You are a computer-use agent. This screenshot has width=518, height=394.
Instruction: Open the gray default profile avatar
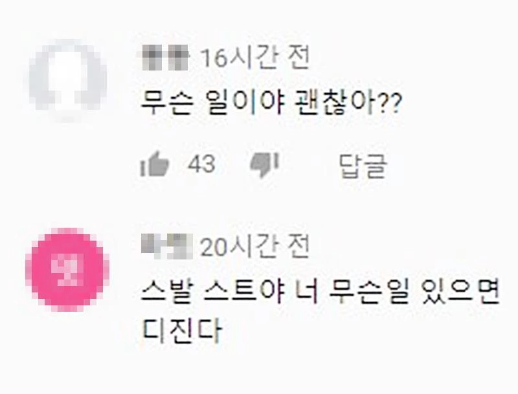click(68, 80)
